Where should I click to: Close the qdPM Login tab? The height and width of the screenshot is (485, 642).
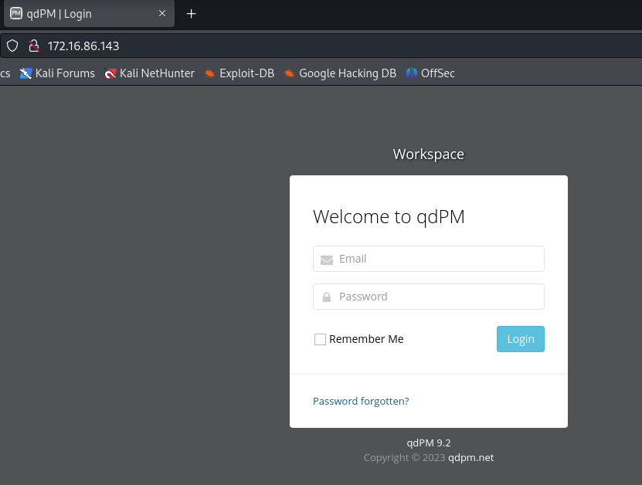click(x=162, y=13)
